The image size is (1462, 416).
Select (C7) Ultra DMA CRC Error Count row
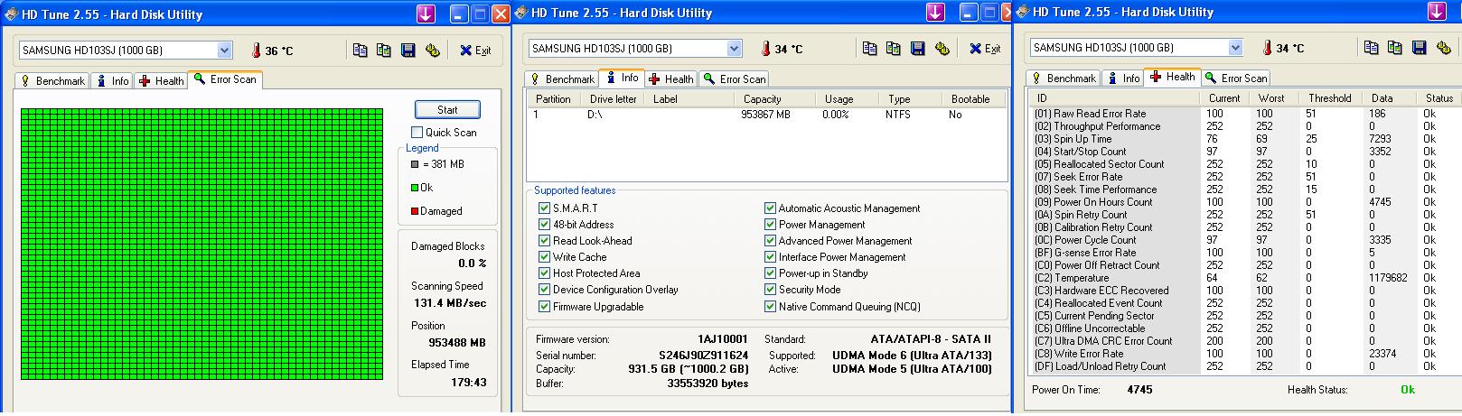tap(1243, 341)
